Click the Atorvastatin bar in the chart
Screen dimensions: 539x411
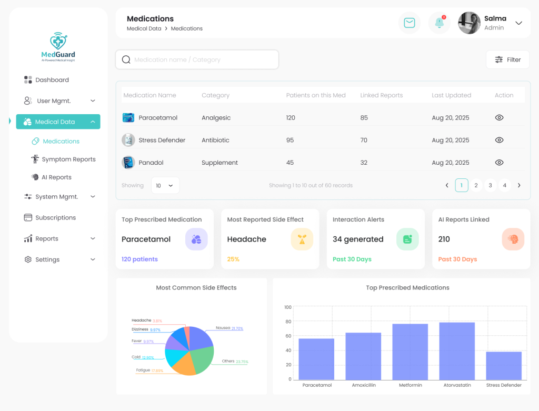(x=457, y=351)
